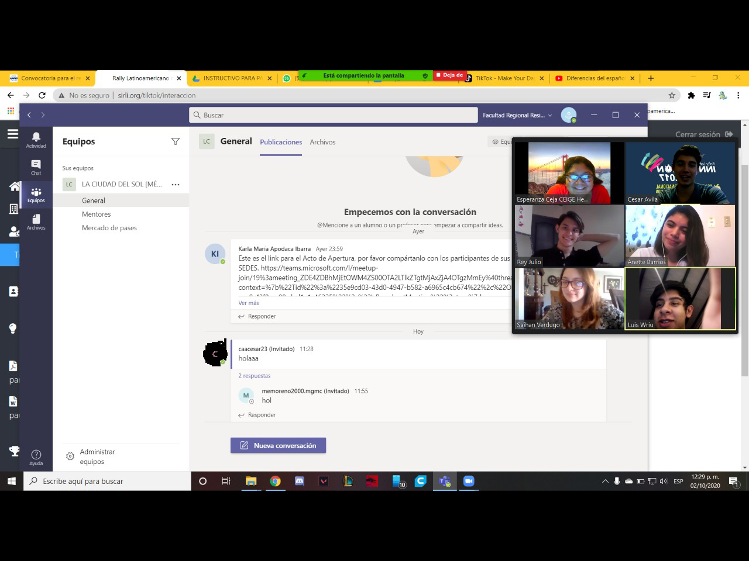Toggle the taskbar microphone icon
This screenshot has height=561, width=749.
617,482
